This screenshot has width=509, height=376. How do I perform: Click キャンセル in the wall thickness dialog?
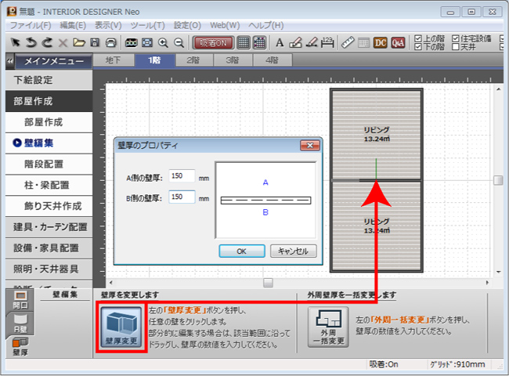click(293, 251)
